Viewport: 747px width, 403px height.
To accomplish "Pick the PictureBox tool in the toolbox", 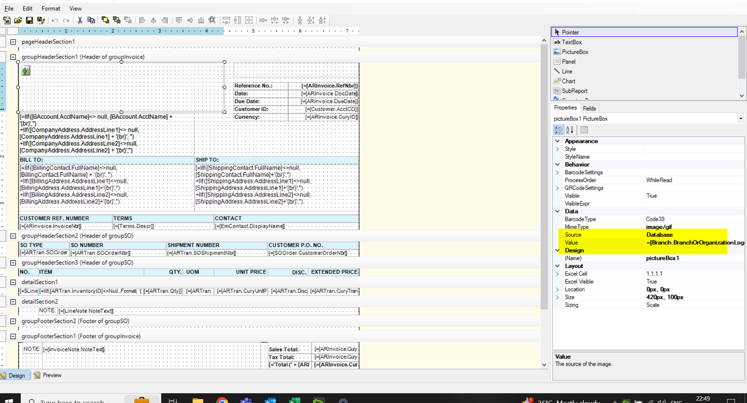I will coord(644,52).
